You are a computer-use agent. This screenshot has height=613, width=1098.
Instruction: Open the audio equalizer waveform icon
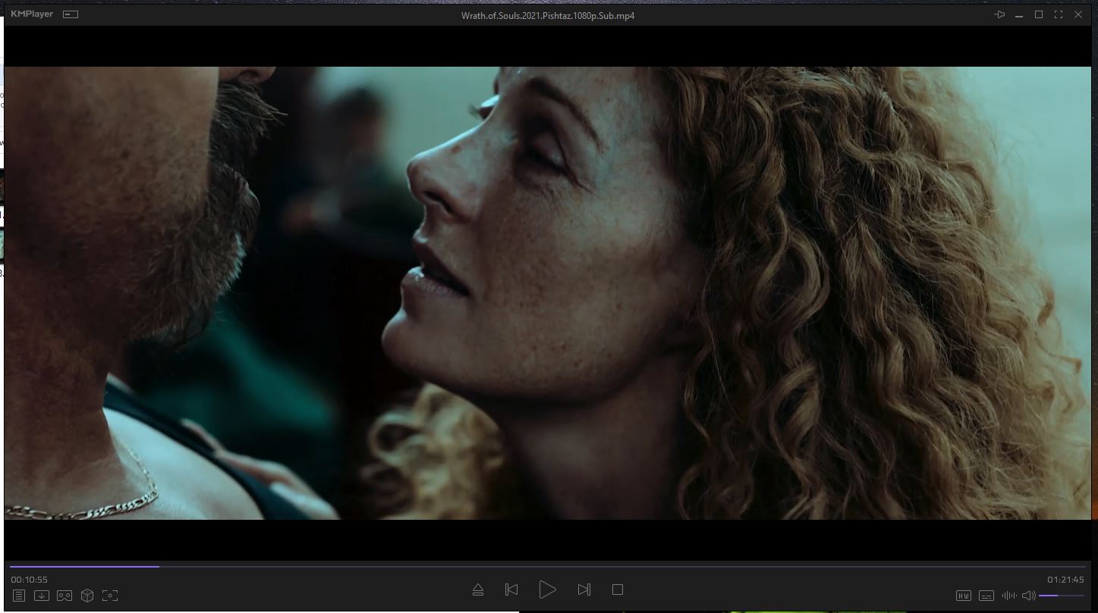click(1009, 596)
